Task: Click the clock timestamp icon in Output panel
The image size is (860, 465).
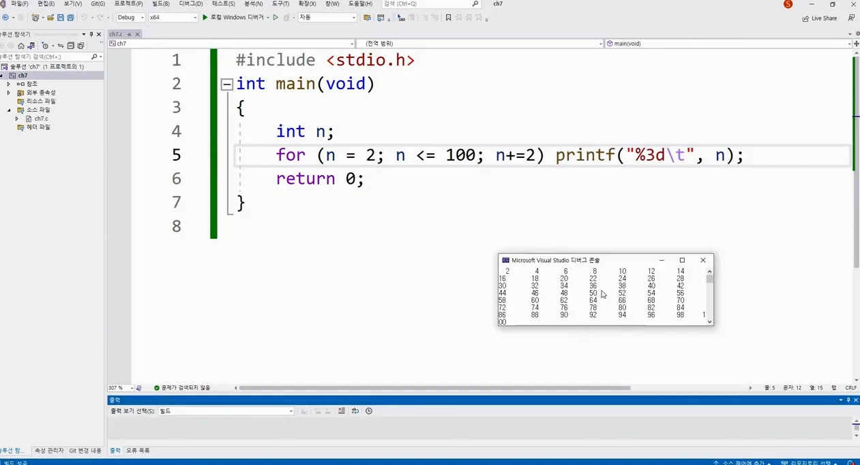Action: click(x=368, y=411)
